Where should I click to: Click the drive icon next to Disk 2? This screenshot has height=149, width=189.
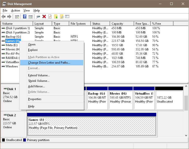point(5,115)
